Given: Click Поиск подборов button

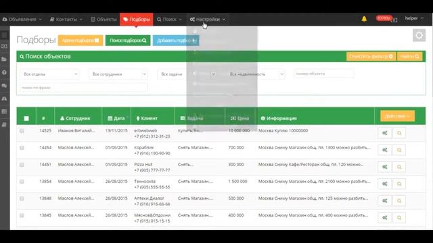Looking at the screenshot, I should click(128, 40).
